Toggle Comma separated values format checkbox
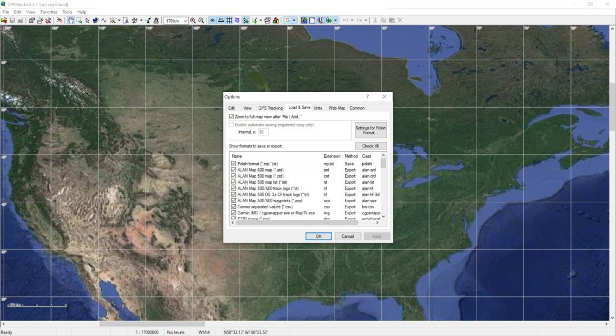 tap(234, 207)
